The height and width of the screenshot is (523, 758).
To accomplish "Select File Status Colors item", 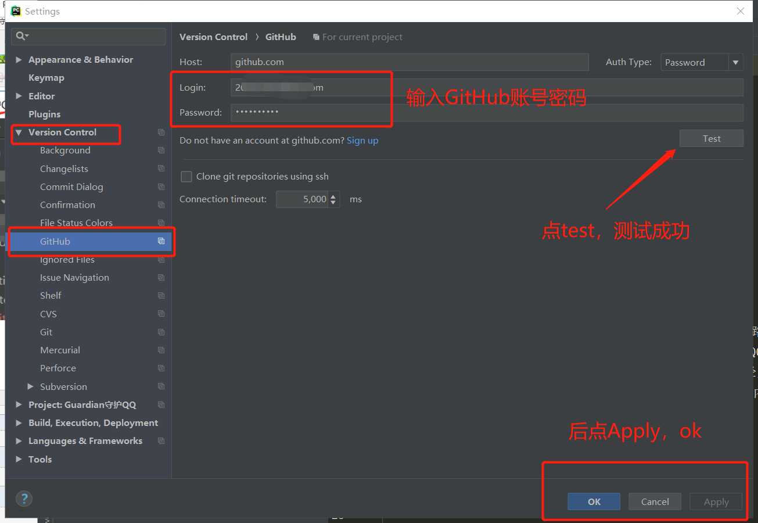I will tap(76, 223).
